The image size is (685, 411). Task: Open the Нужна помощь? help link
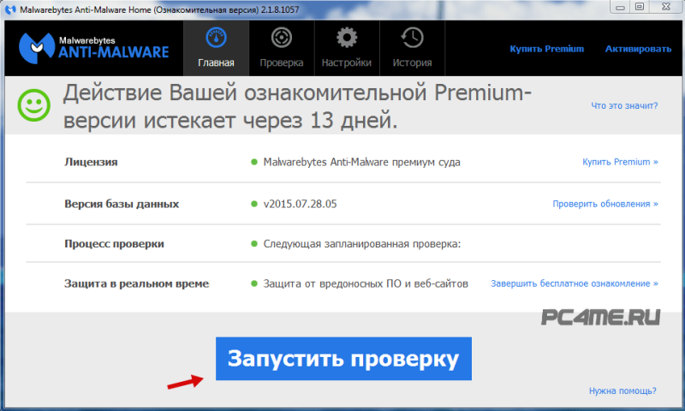tap(622, 391)
